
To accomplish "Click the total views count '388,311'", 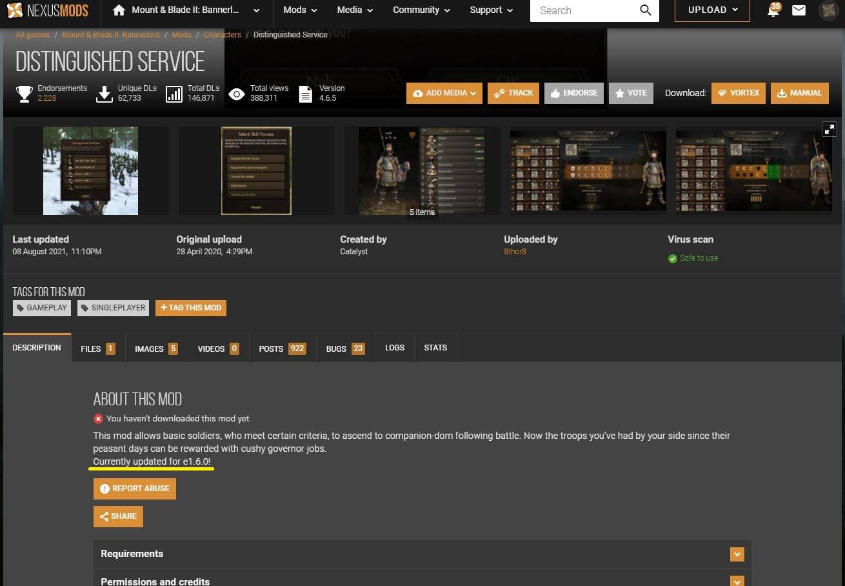I will [x=264, y=98].
